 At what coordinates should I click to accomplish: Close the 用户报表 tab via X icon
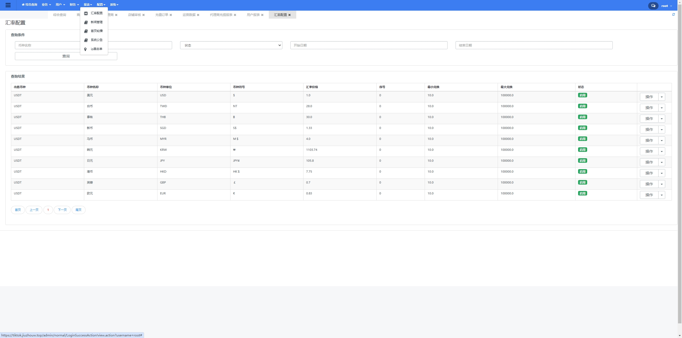pyautogui.click(x=262, y=15)
